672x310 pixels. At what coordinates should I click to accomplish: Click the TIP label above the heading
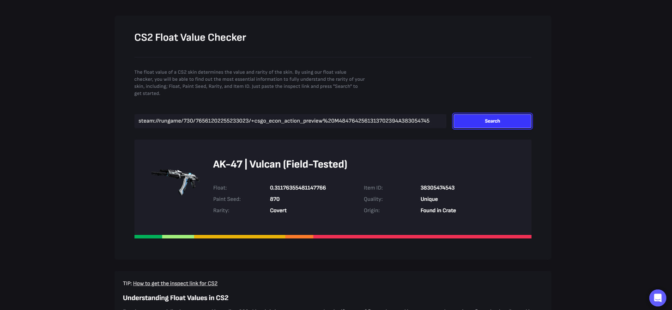pos(127,283)
